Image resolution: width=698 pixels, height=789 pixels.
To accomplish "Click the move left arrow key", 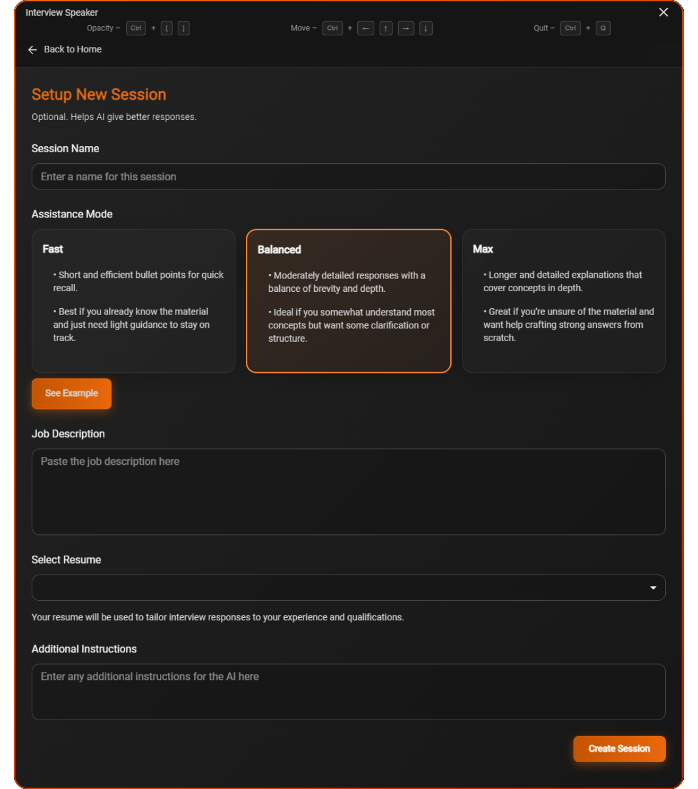I will (x=365, y=29).
